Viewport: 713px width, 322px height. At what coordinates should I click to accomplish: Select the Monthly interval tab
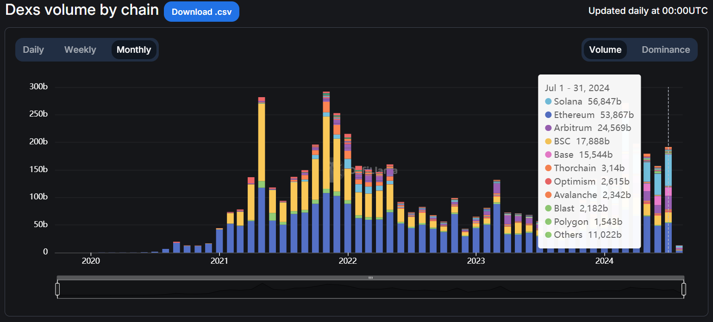tap(134, 50)
